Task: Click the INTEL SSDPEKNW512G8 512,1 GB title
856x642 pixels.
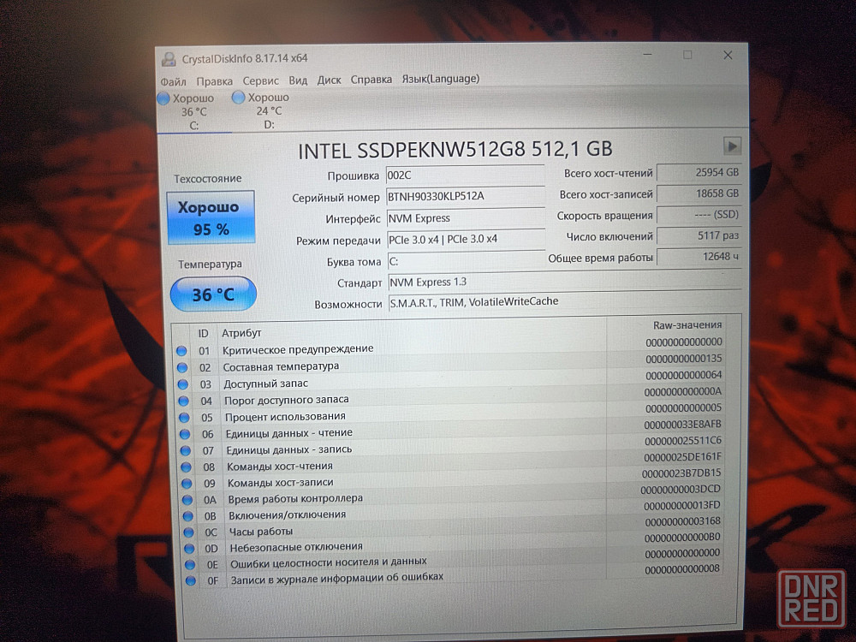Action: [455, 150]
